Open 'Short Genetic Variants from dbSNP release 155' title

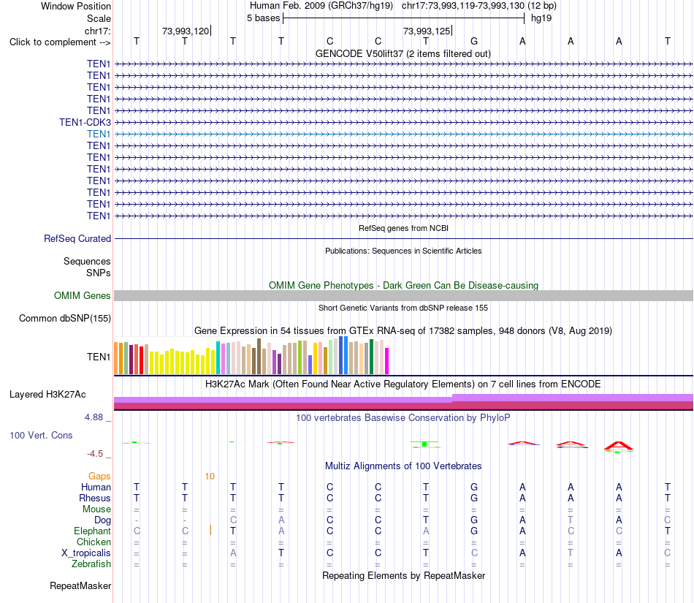click(x=403, y=308)
